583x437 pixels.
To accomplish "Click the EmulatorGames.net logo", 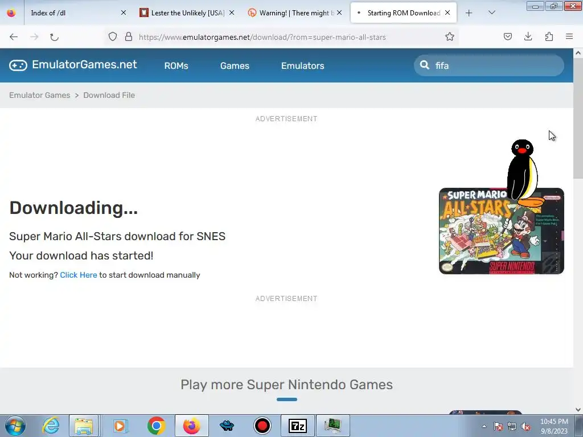I will (x=73, y=65).
